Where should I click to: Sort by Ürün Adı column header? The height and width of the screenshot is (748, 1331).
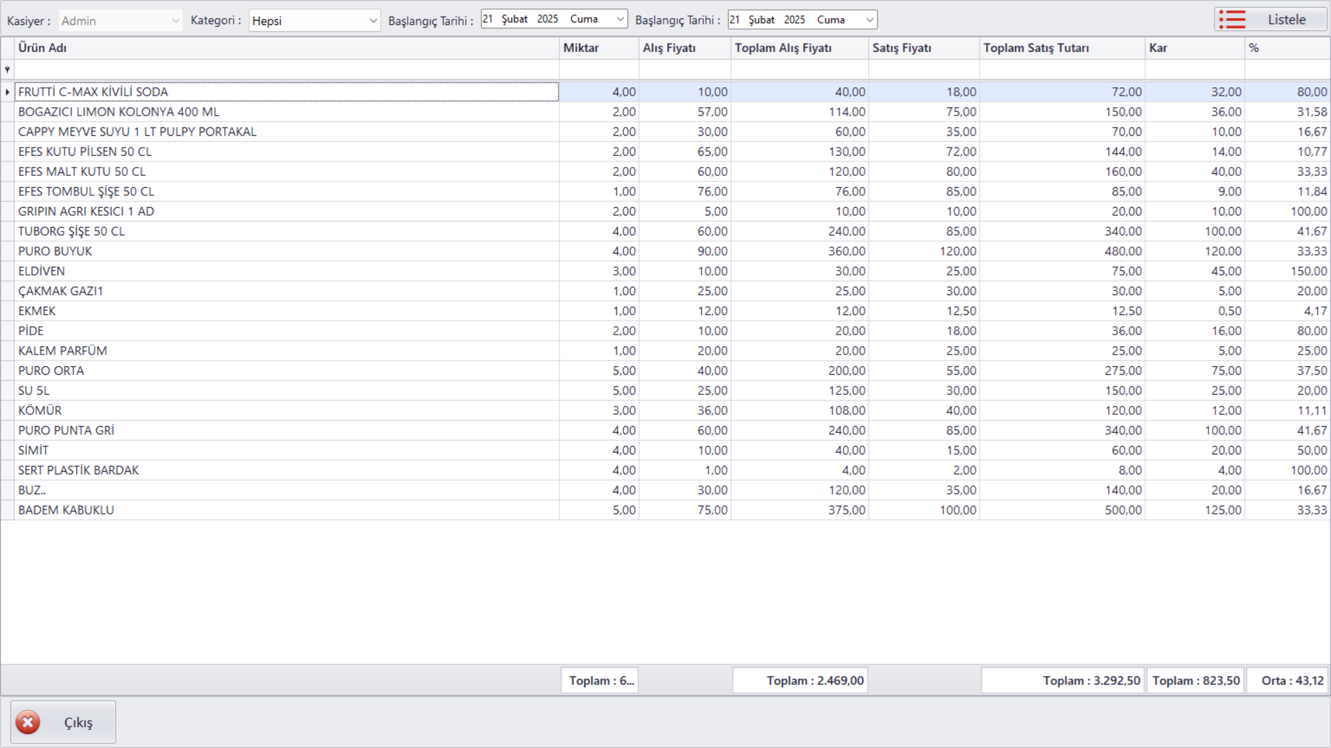tap(286, 48)
